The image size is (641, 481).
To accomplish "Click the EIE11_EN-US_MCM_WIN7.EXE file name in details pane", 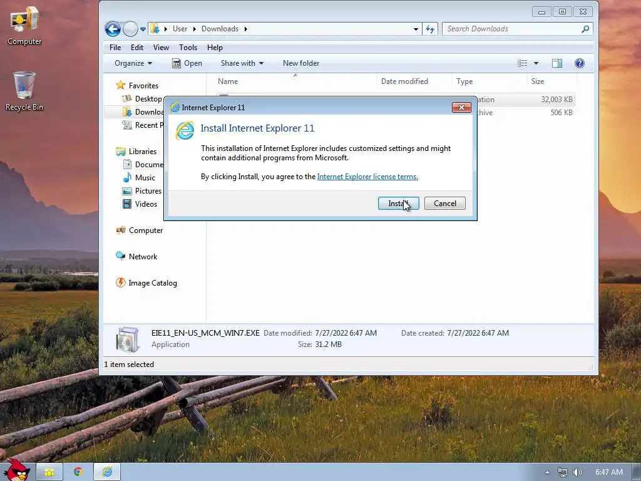I will click(205, 333).
